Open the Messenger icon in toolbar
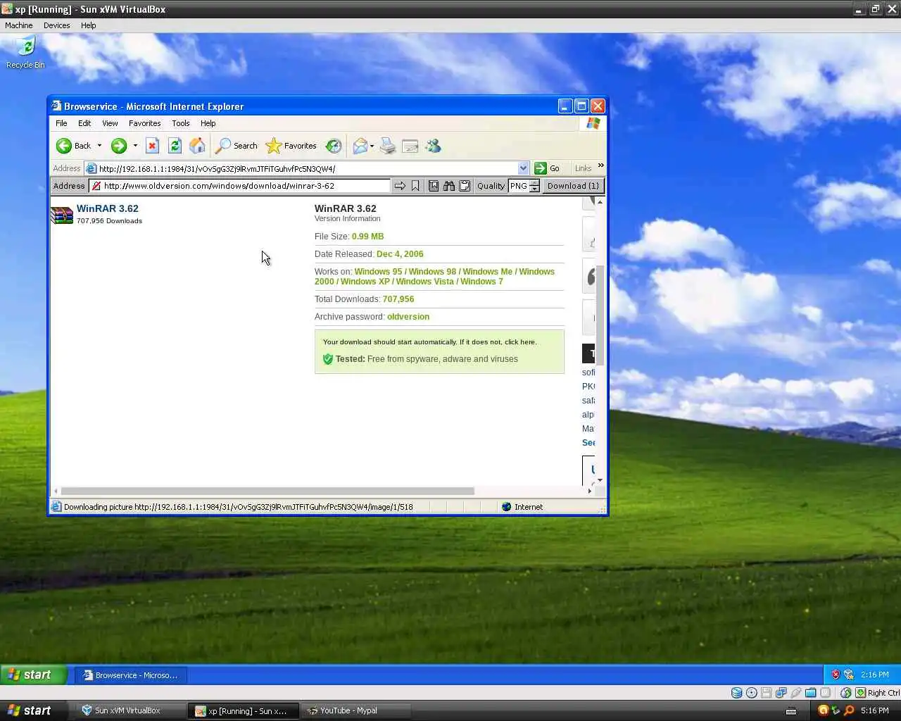This screenshot has width=901, height=721. [x=433, y=146]
